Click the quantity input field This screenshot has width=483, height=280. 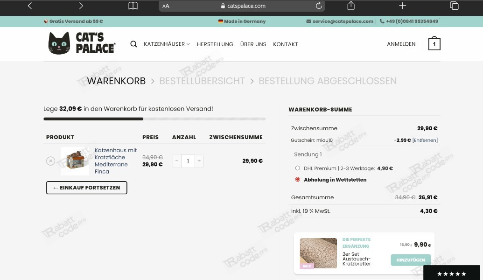point(188,161)
